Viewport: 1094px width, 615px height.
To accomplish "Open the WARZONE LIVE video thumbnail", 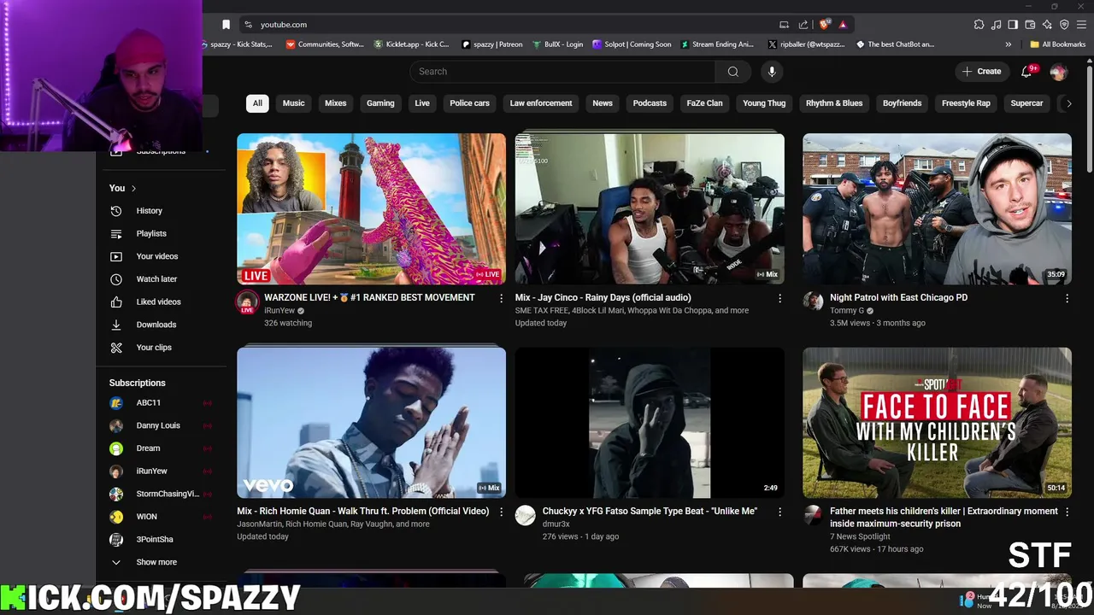I will [x=371, y=208].
